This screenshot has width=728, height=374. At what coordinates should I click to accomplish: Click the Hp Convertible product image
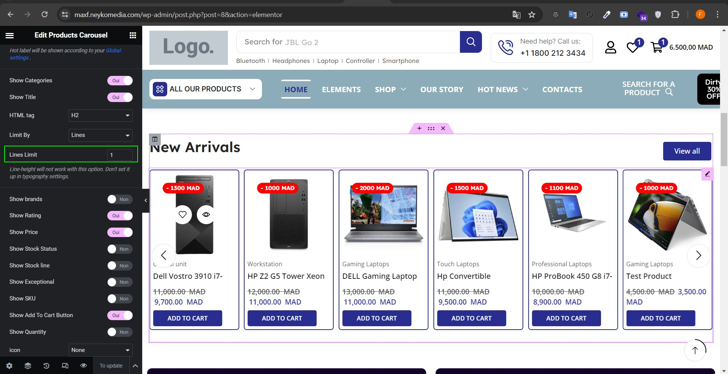(x=478, y=215)
